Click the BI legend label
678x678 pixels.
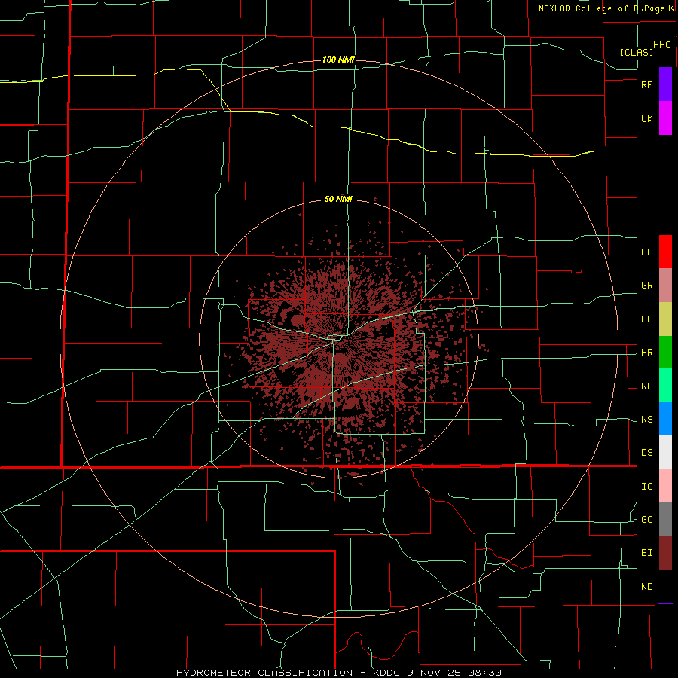(x=646, y=553)
